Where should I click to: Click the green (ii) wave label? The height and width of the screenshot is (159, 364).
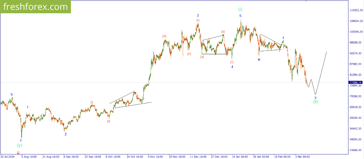coord(315,102)
